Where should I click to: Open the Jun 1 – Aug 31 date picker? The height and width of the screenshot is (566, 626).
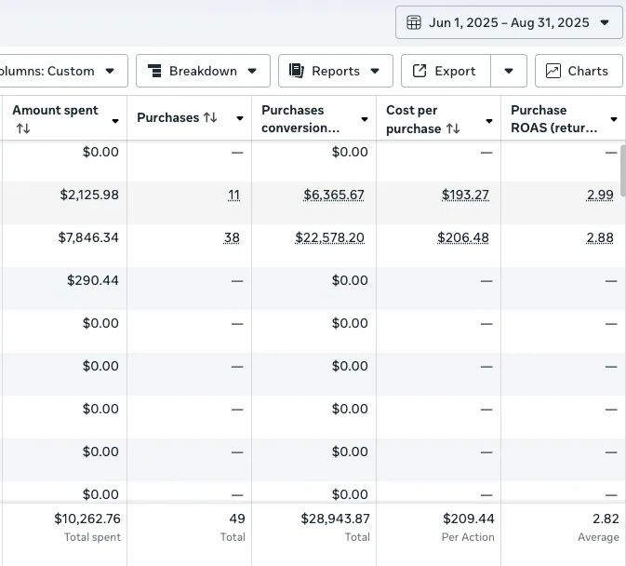tap(509, 22)
